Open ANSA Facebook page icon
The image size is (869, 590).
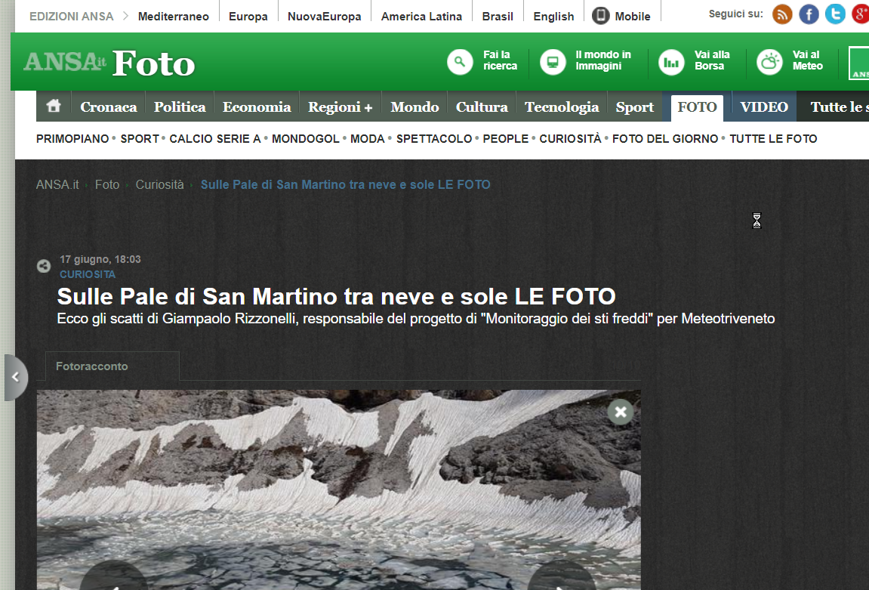(809, 14)
